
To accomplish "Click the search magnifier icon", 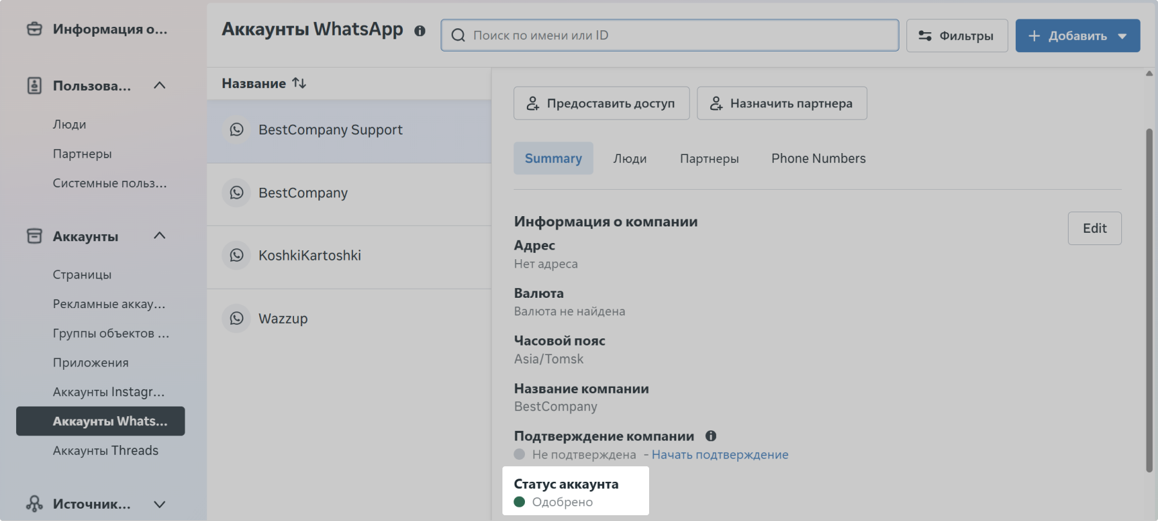I will 458,35.
